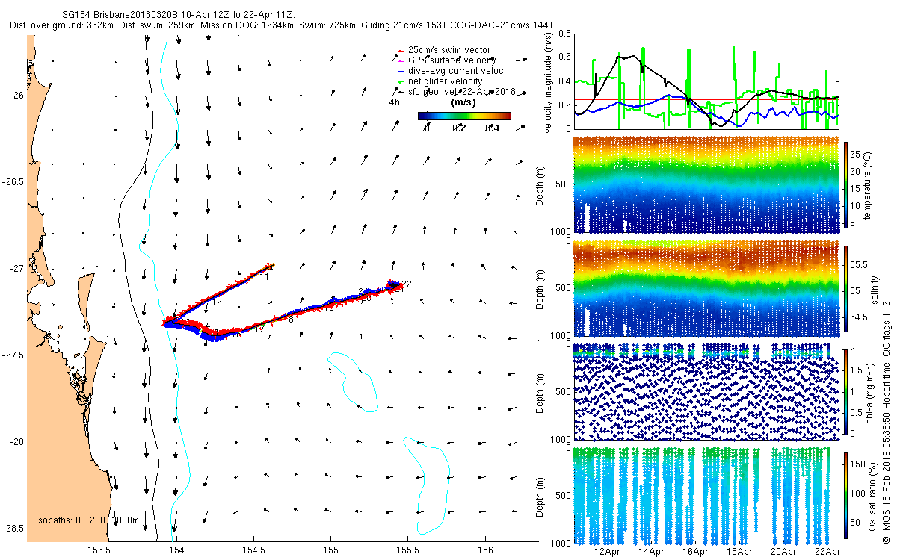Click the '-28.5' latitude tick label
This screenshot has height=560, width=897.
click(x=13, y=528)
